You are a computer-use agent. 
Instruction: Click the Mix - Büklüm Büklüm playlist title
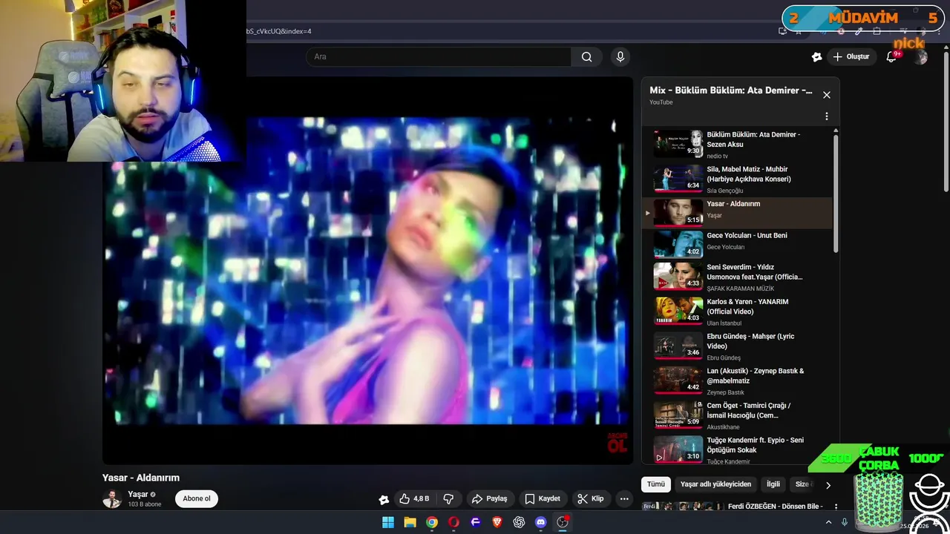click(x=730, y=90)
